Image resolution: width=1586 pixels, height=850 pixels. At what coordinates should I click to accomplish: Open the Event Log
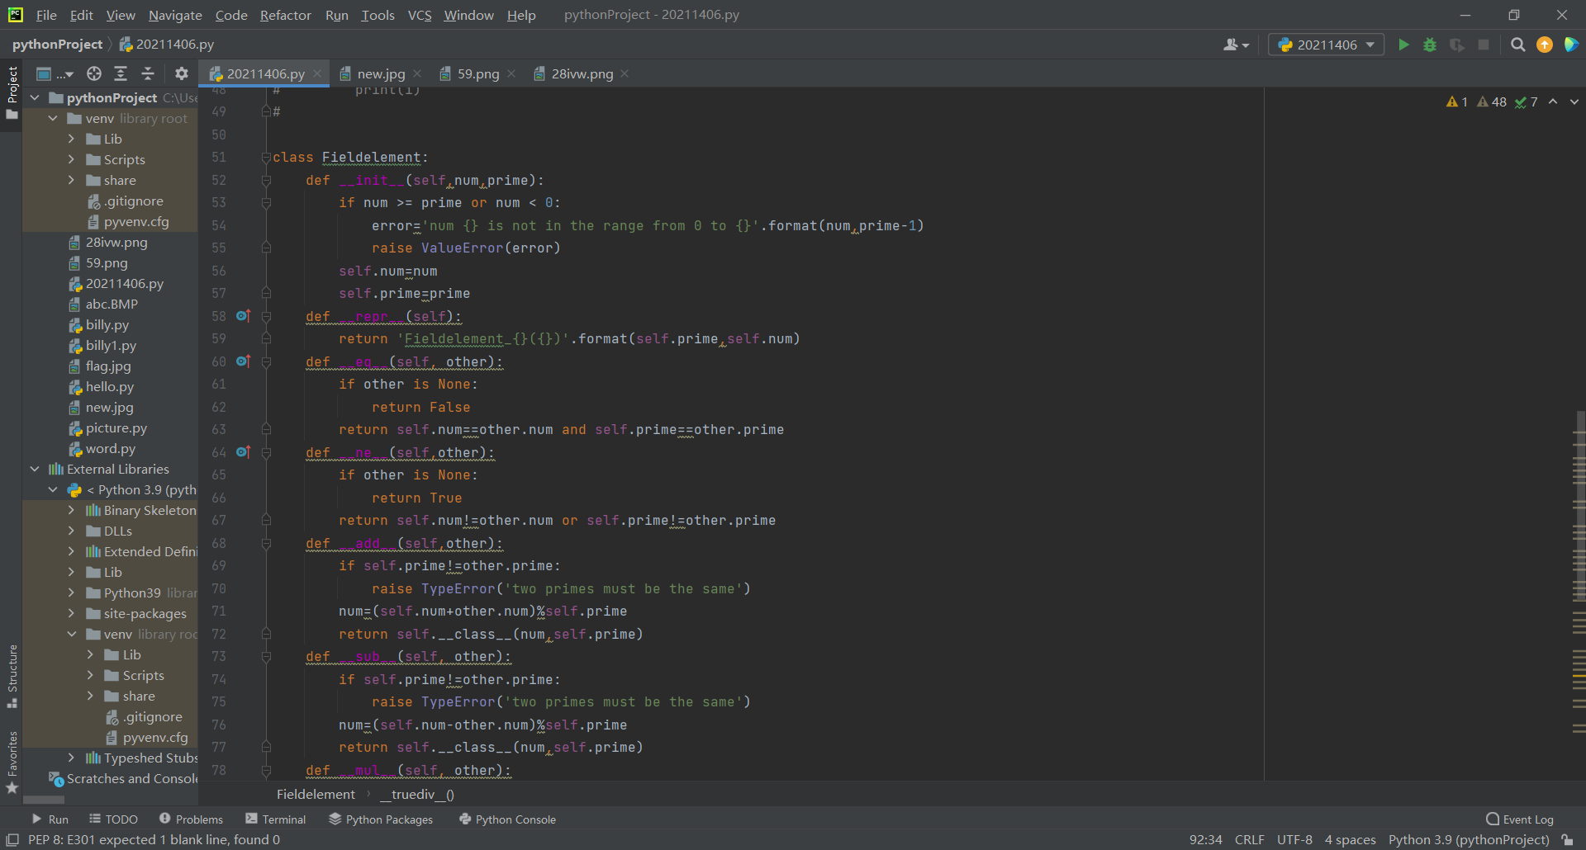point(1520,819)
